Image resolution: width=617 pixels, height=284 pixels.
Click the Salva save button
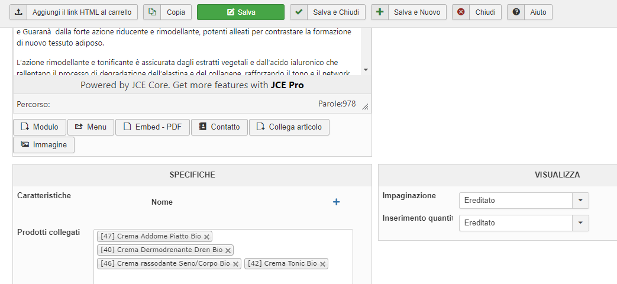(240, 12)
